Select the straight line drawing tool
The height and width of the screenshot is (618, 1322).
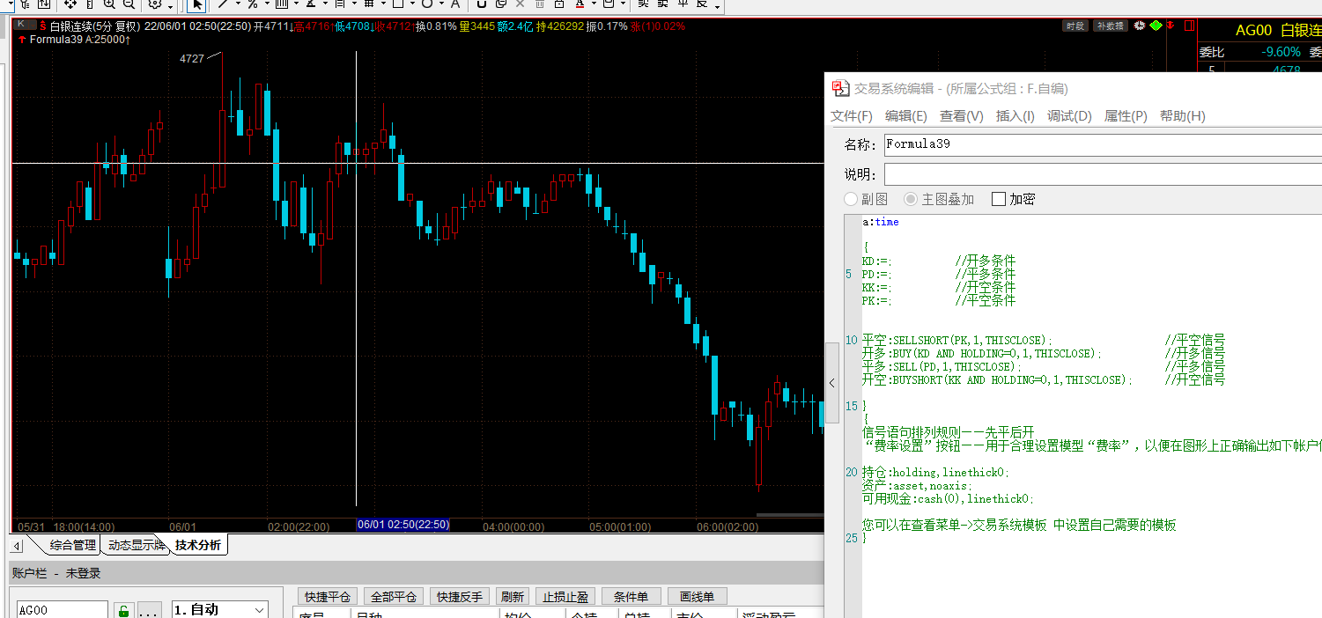[x=223, y=4]
